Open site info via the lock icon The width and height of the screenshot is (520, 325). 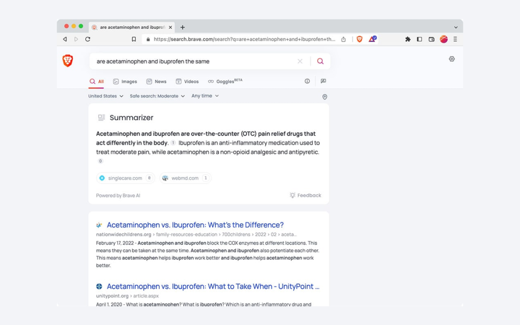148,39
